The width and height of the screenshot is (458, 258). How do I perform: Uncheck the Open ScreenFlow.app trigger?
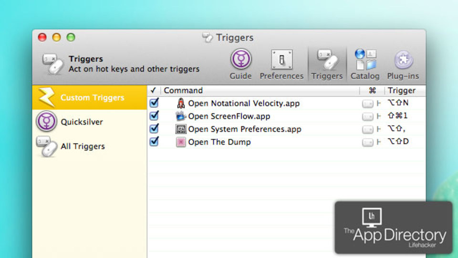[x=154, y=116]
